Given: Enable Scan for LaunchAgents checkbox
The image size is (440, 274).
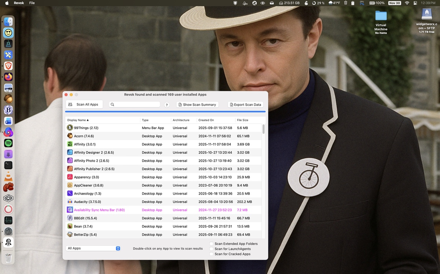Looking at the screenshot, I should coord(212,249).
